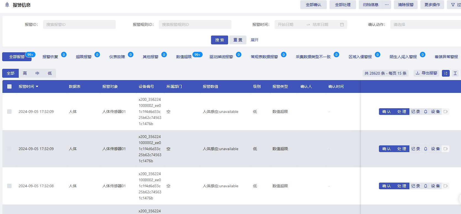
Task: Switch to the 驱动掉线报警 tab
Action: [221, 57]
